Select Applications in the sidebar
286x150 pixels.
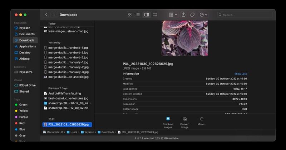(x=27, y=46)
